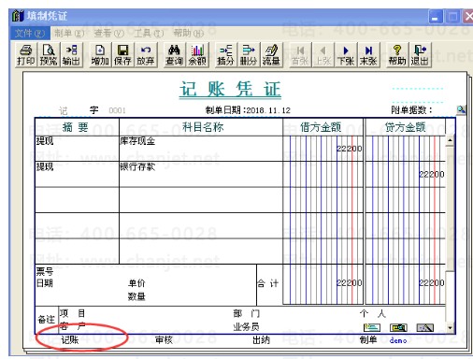Click the 退出 exit button
Screen dimensions: 473x359
420,55
